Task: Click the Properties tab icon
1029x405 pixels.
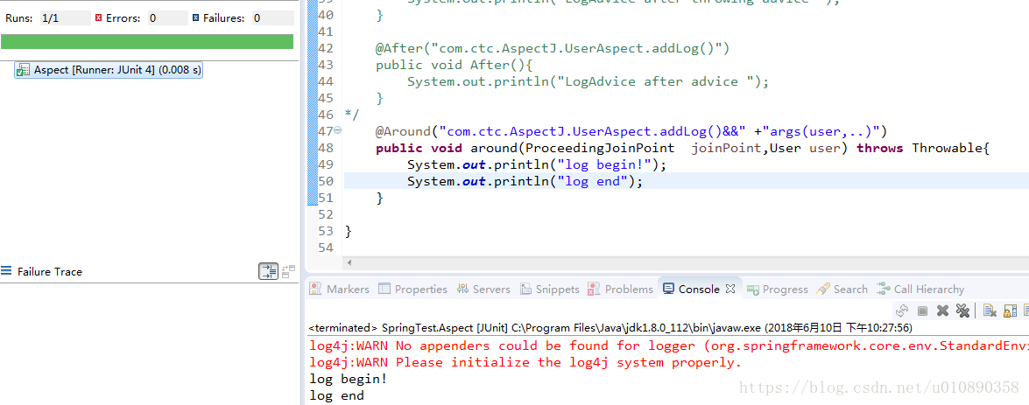Action: [x=384, y=289]
